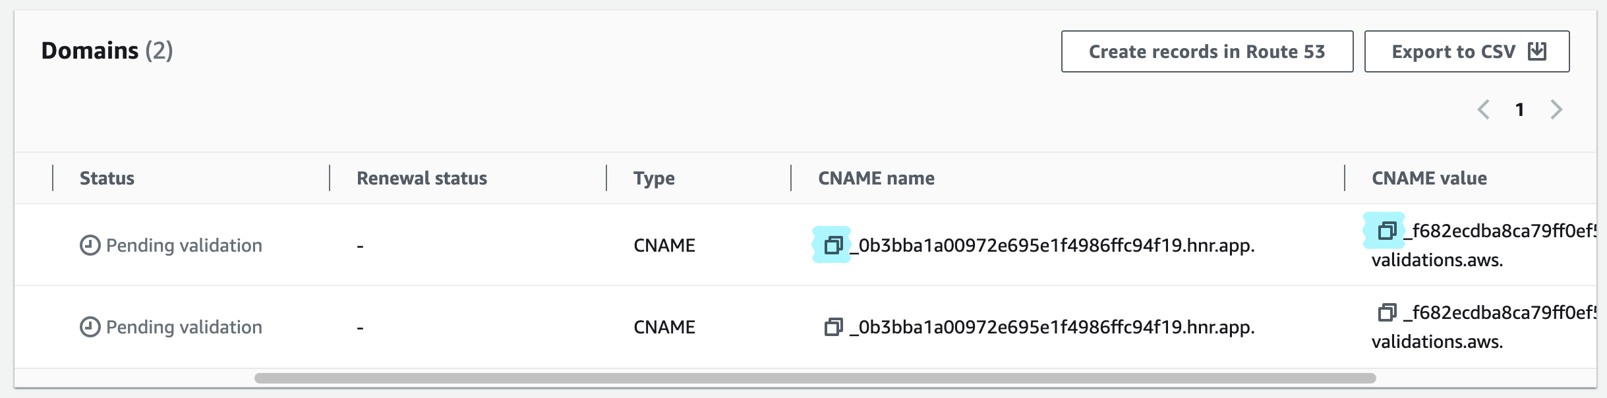Click the Type column header
1607x398 pixels.
[654, 178]
